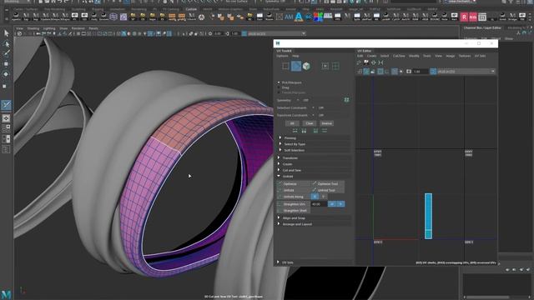The width and height of the screenshot is (534, 300).
Task: Click the blue letter A shelf icon
Action: click(299, 17)
